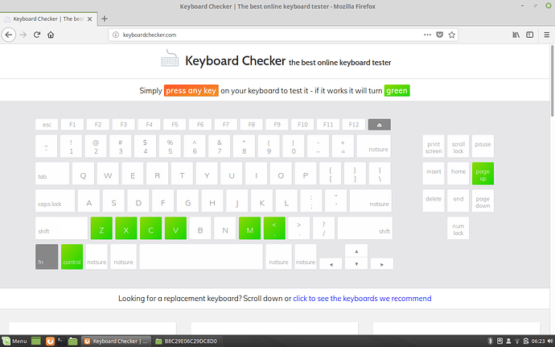Click the tab key on tester
This screenshot has height=347, width=555.
(52, 174)
